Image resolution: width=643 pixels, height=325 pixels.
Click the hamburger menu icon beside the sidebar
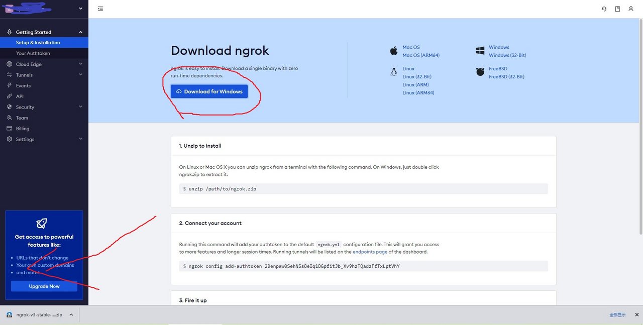(x=100, y=9)
